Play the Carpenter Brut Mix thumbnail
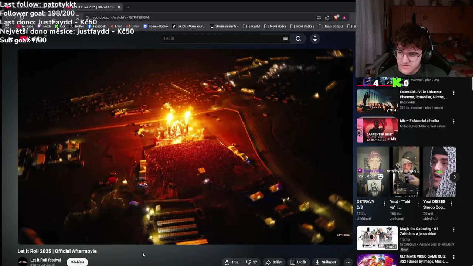This screenshot has height=266, width=473. 377,130
